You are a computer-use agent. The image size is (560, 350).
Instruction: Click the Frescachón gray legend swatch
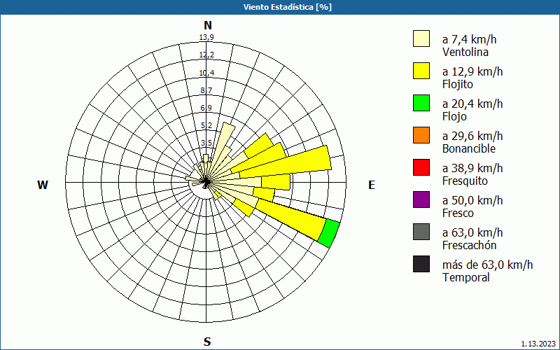coord(421,232)
